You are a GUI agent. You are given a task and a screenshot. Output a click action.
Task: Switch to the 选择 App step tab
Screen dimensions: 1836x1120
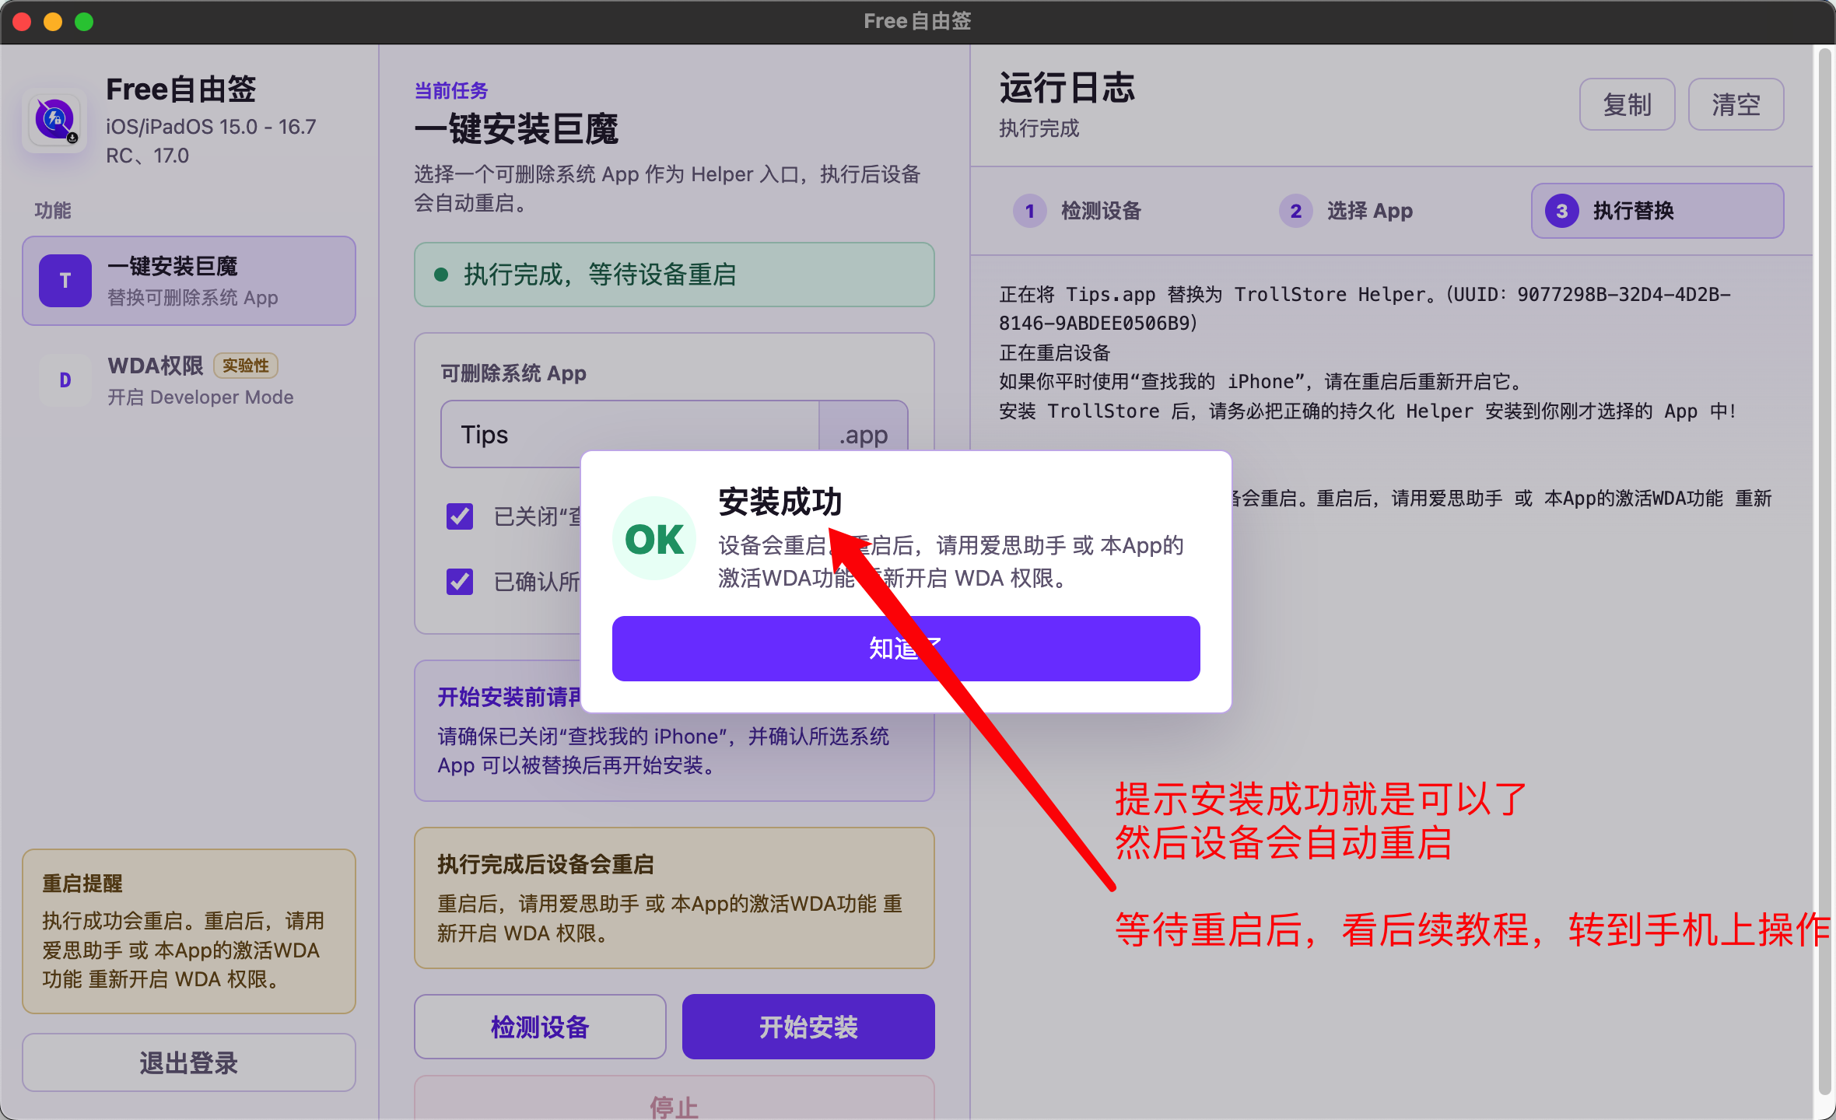click(x=1391, y=211)
